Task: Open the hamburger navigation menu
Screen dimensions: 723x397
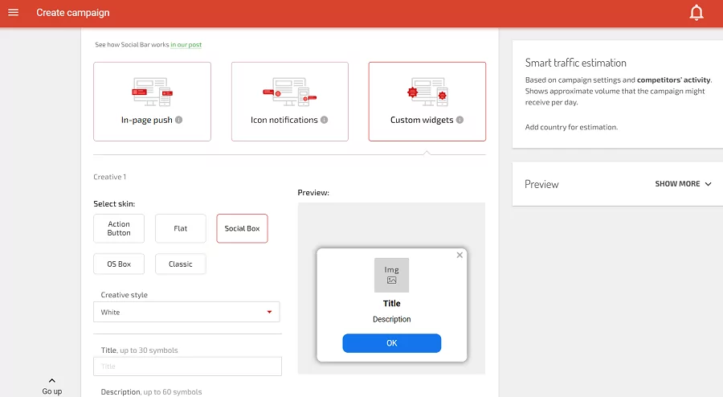Action: (13, 13)
